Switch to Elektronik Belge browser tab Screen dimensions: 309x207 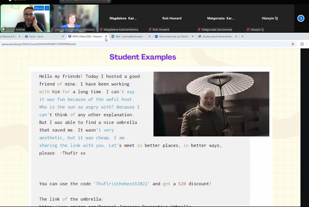pyautogui.click(x=11, y=36)
